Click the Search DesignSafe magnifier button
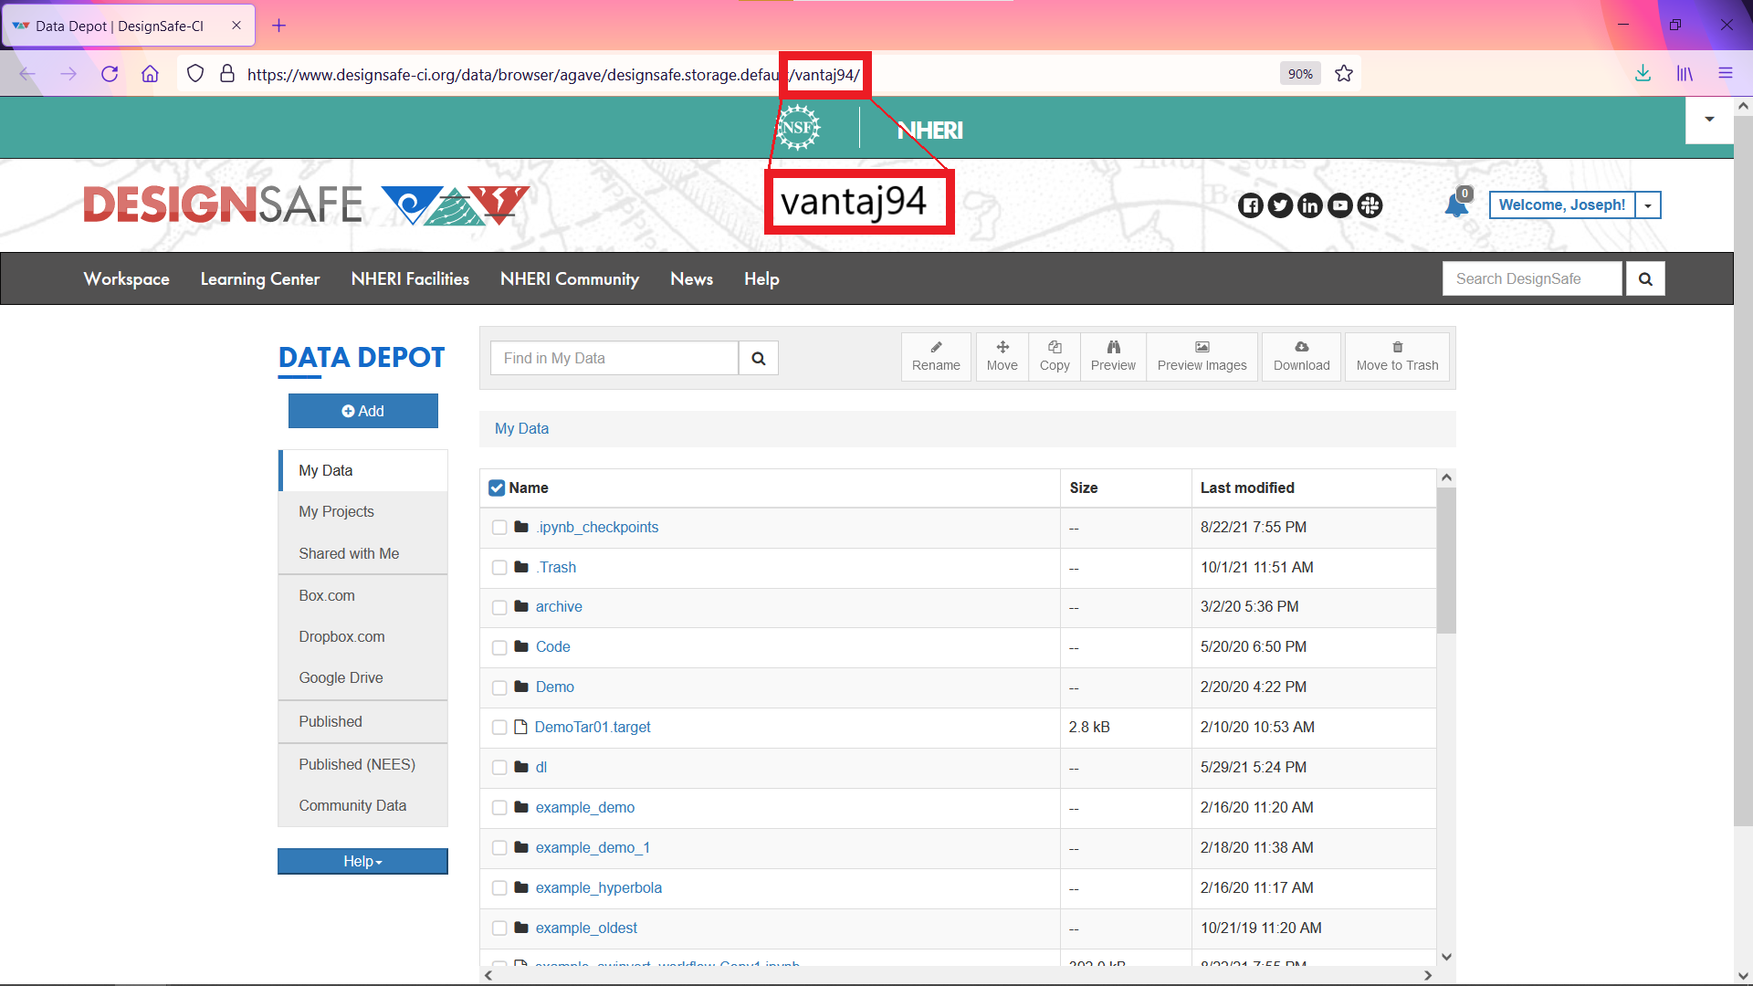 point(1645,278)
